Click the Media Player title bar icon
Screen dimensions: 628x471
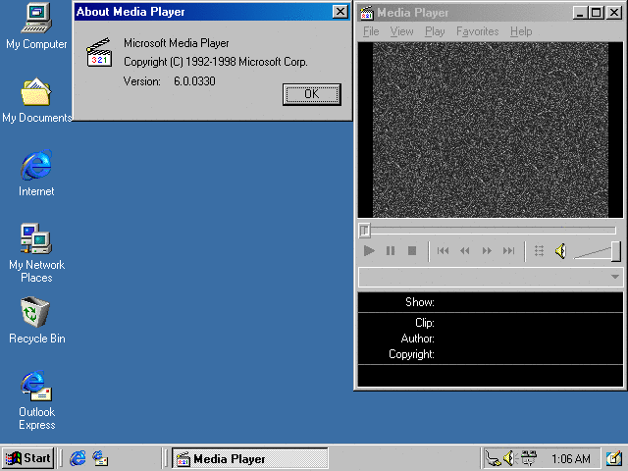[x=366, y=13]
